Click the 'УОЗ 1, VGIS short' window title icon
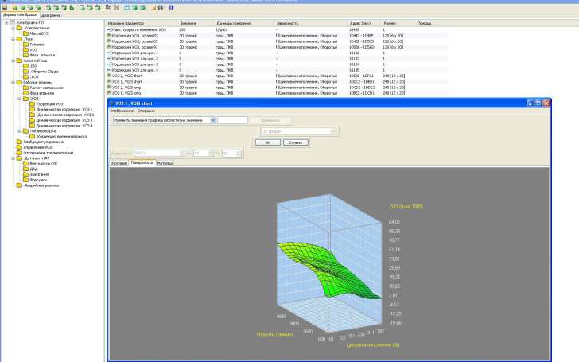The width and height of the screenshot is (579, 362). (111, 103)
